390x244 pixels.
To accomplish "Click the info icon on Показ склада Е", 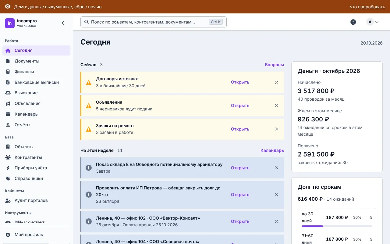I will coord(89,168).
